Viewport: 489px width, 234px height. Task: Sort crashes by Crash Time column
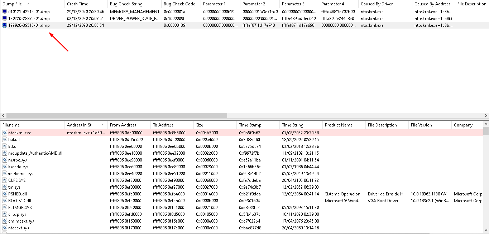coord(86,4)
